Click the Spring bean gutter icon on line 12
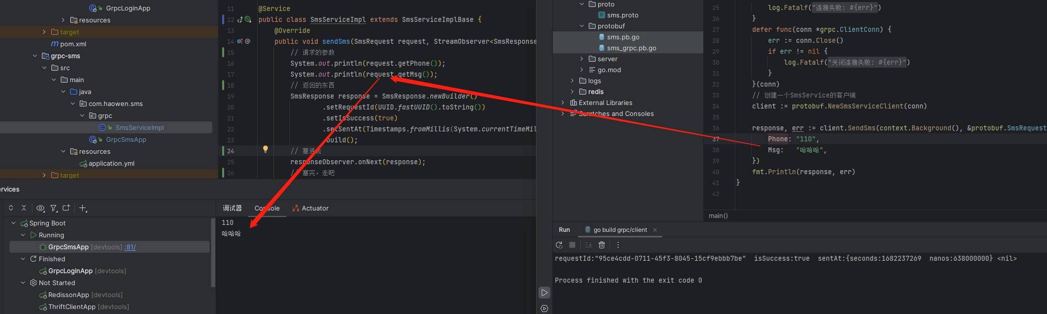1047x314 pixels. (x=248, y=19)
